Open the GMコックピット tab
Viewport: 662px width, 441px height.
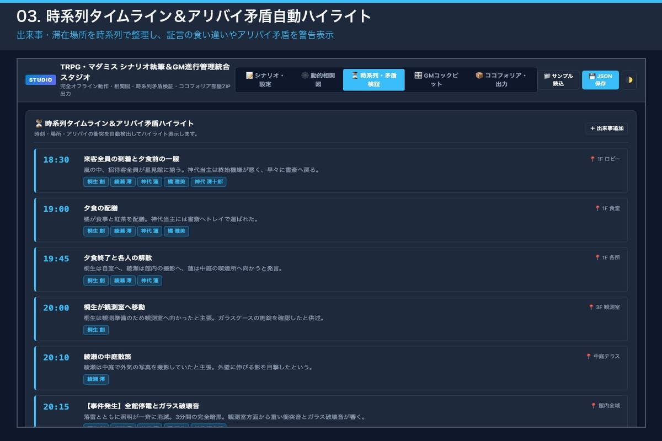click(x=436, y=80)
